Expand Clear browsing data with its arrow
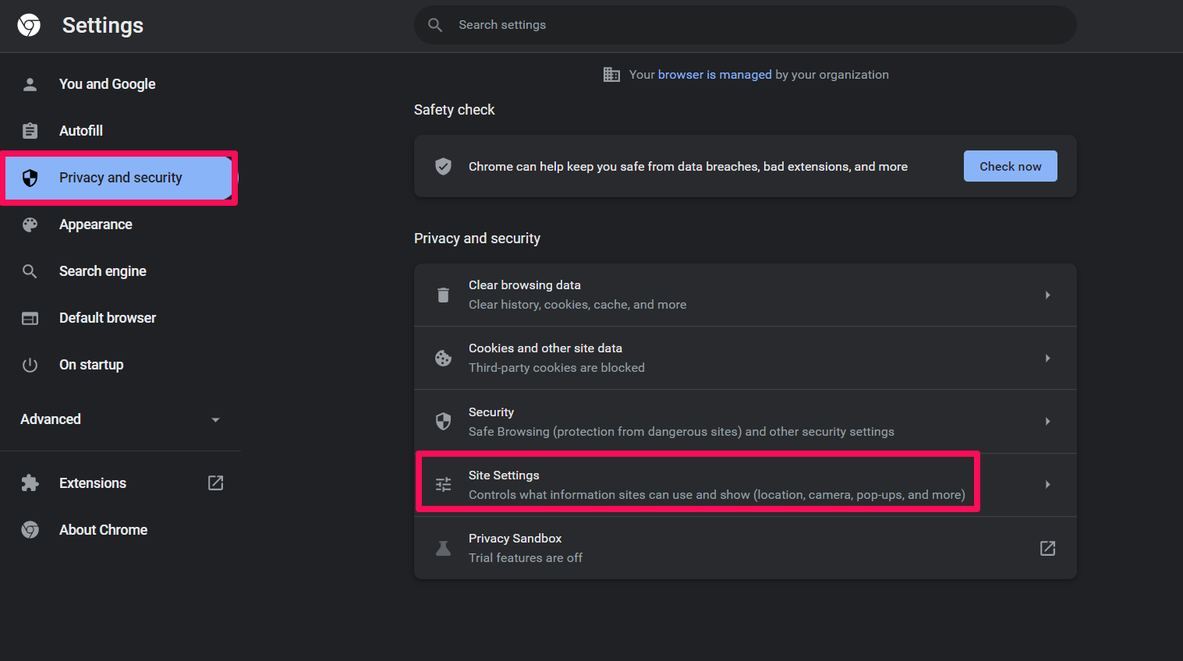The height and width of the screenshot is (661, 1183). point(1047,295)
